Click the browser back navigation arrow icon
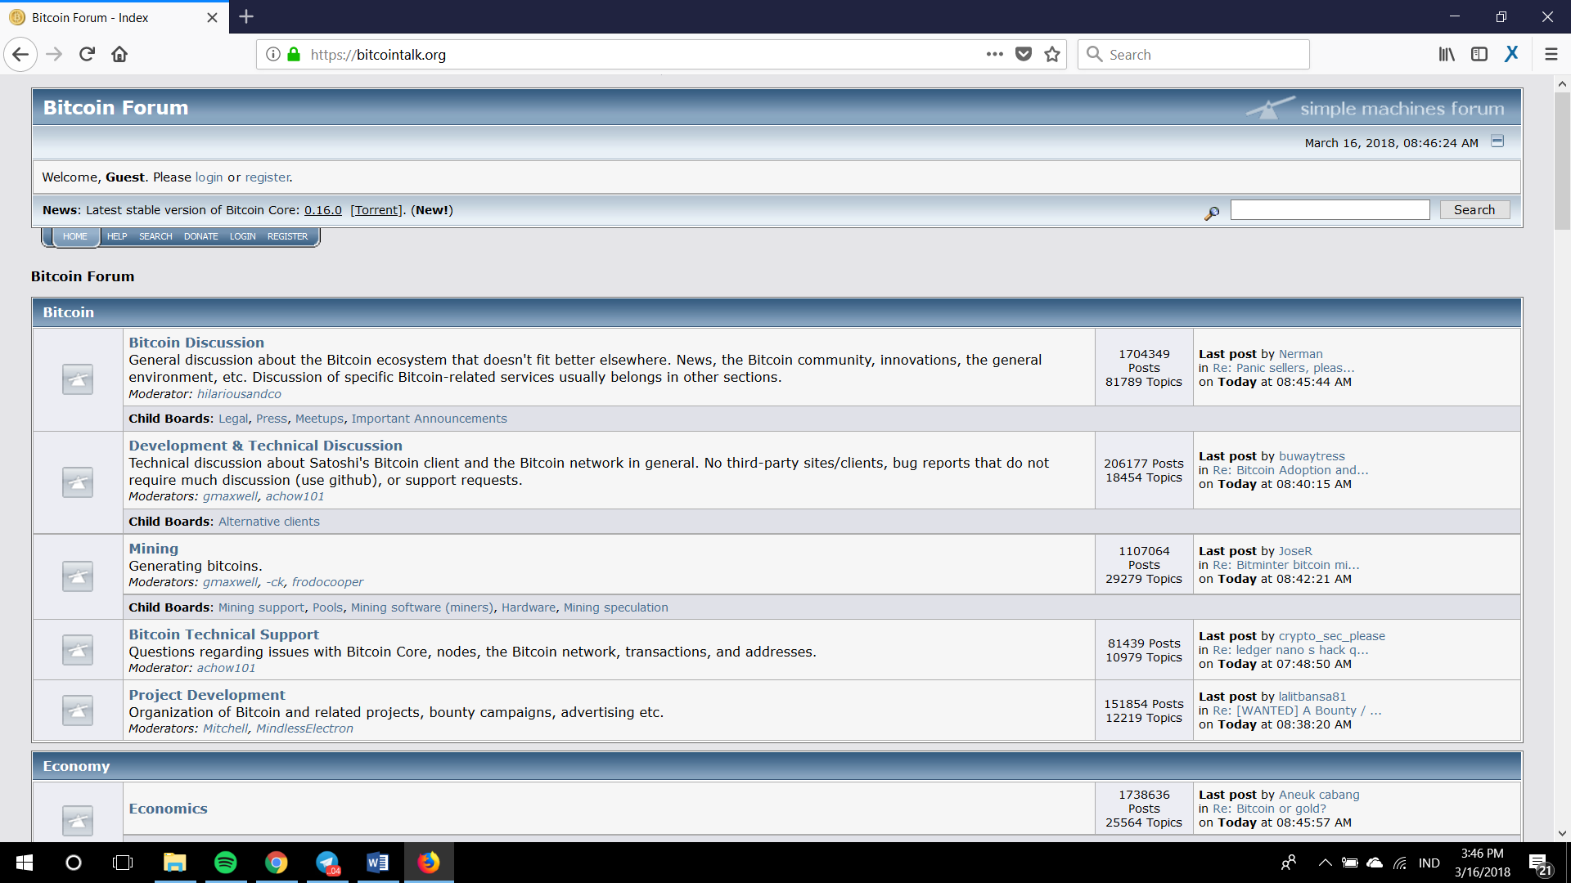Image resolution: width=1571 pixels, height=883 pixels. pos(20,54)
